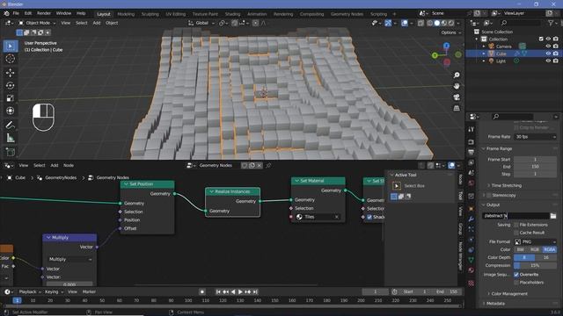Hide Camera in viewport via eye icon
This screenshot has width=563, height=316.
[548, 47]
